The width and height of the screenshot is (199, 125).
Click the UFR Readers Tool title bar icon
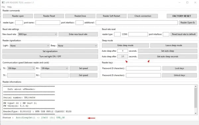click(3, 2)
